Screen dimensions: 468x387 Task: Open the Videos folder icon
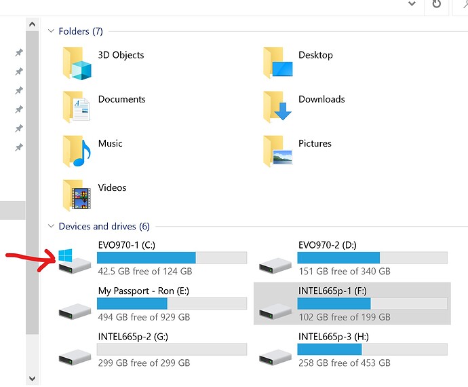click(x=77, y=195)
